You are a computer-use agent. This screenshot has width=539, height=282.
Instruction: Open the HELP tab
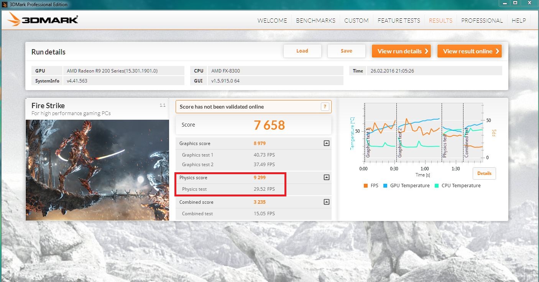519,21
